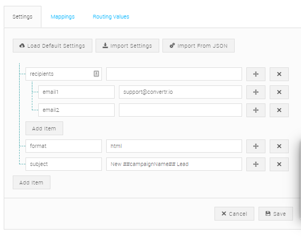Click the move icon beside email1
Viewport: 301px width, 237px height.
click(x=256, y=92)
